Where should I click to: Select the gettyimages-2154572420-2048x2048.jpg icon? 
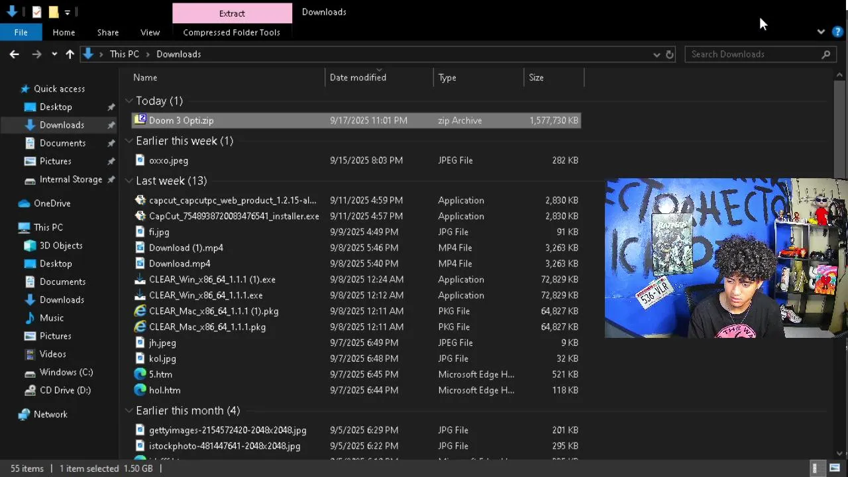point(140,430)
